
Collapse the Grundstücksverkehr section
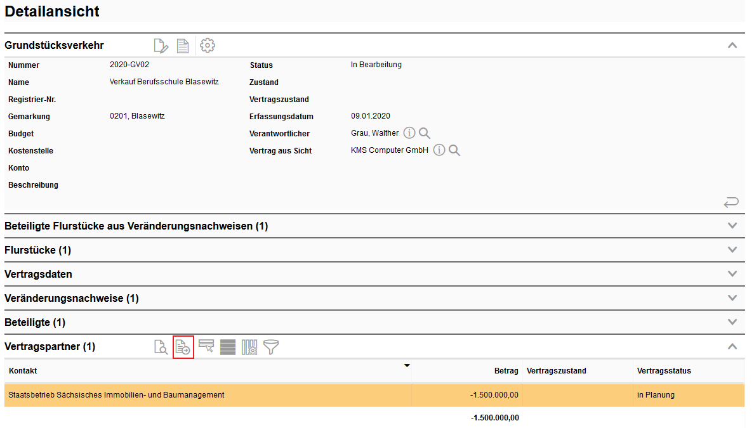(x=732, y=46)
